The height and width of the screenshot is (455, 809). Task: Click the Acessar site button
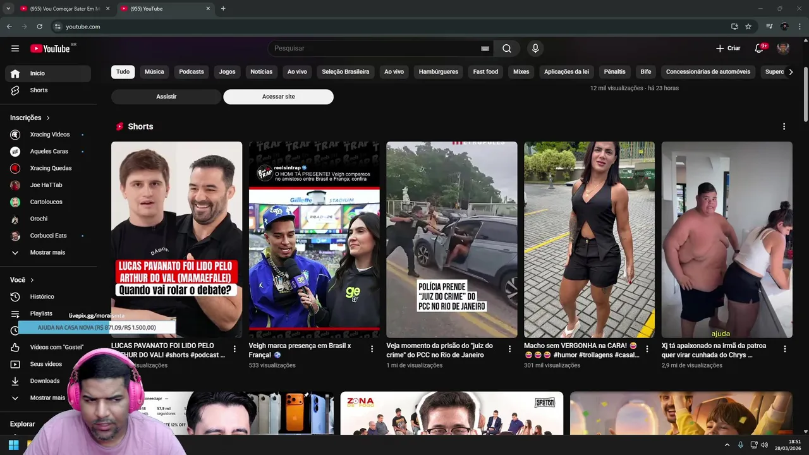[278, 97]
